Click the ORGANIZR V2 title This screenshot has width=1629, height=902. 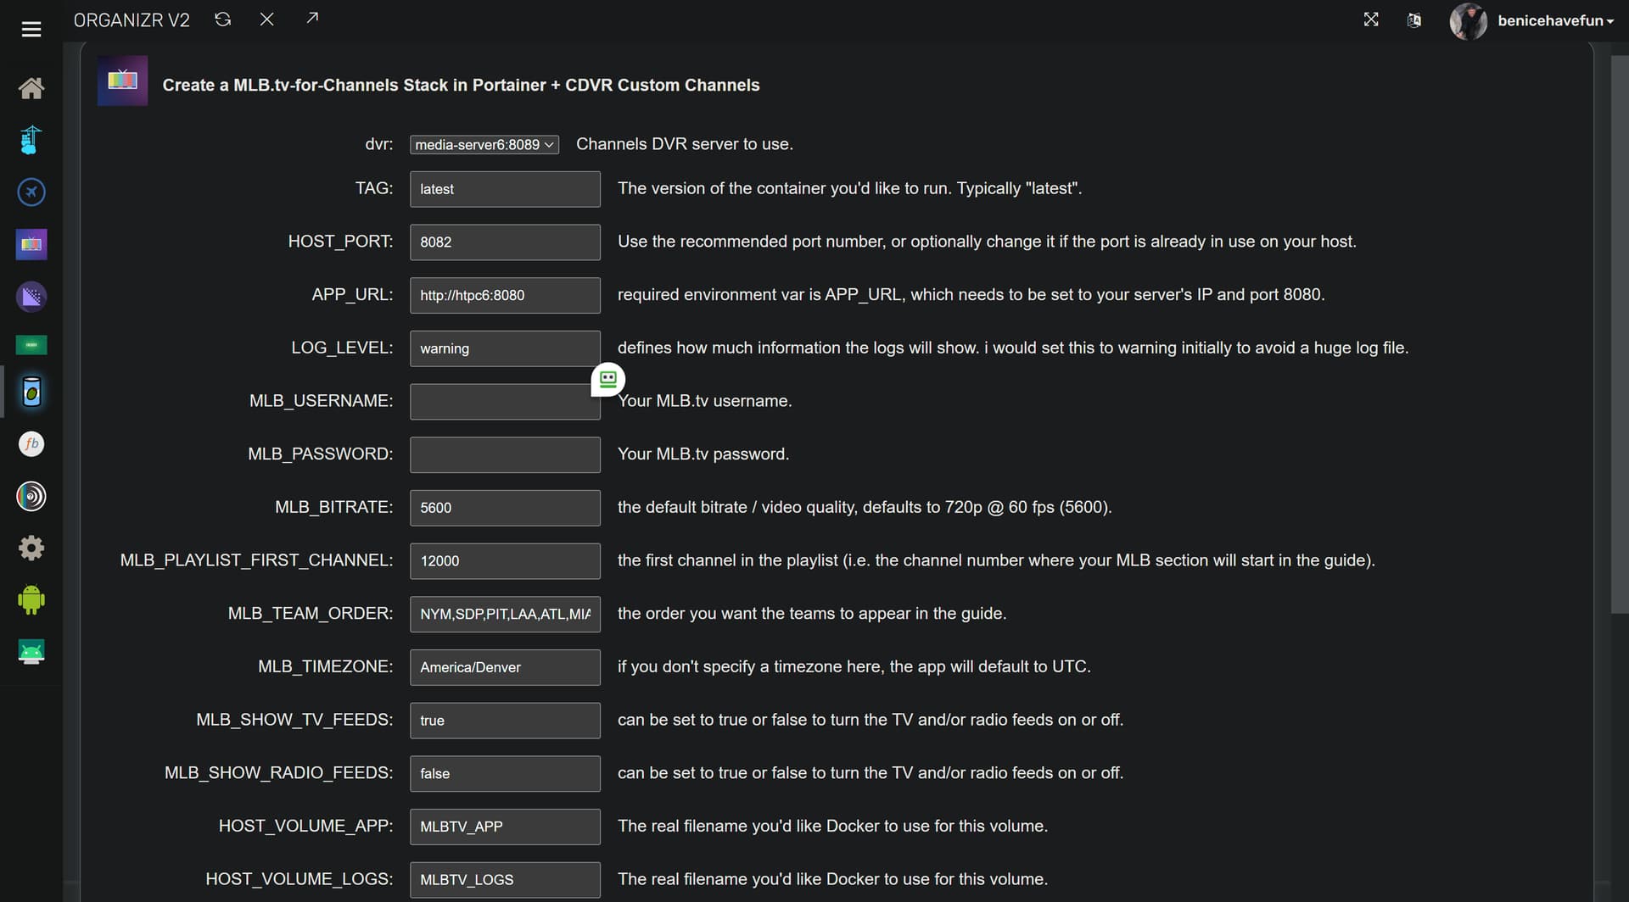[x=132, y=20]
